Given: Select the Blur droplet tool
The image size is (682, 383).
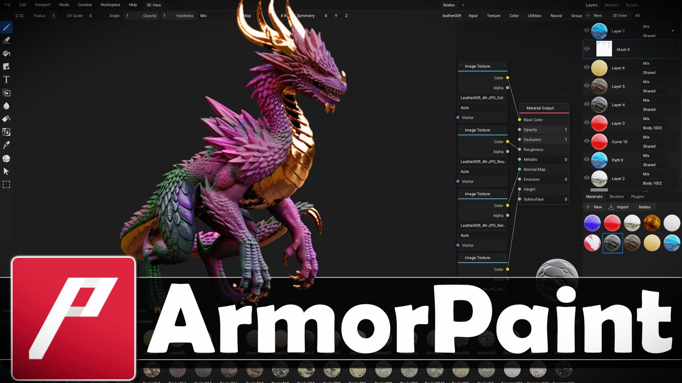Looking at the screenshot, I should point(6,106).
